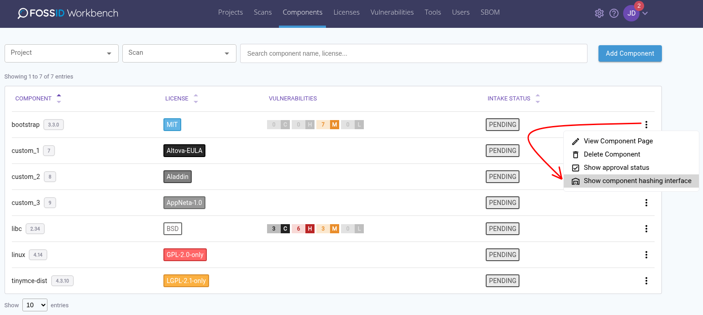The width and height of the screenshot is (703, 315).
Task: Select Delete Component in the context menu
Action: (631, 155)
